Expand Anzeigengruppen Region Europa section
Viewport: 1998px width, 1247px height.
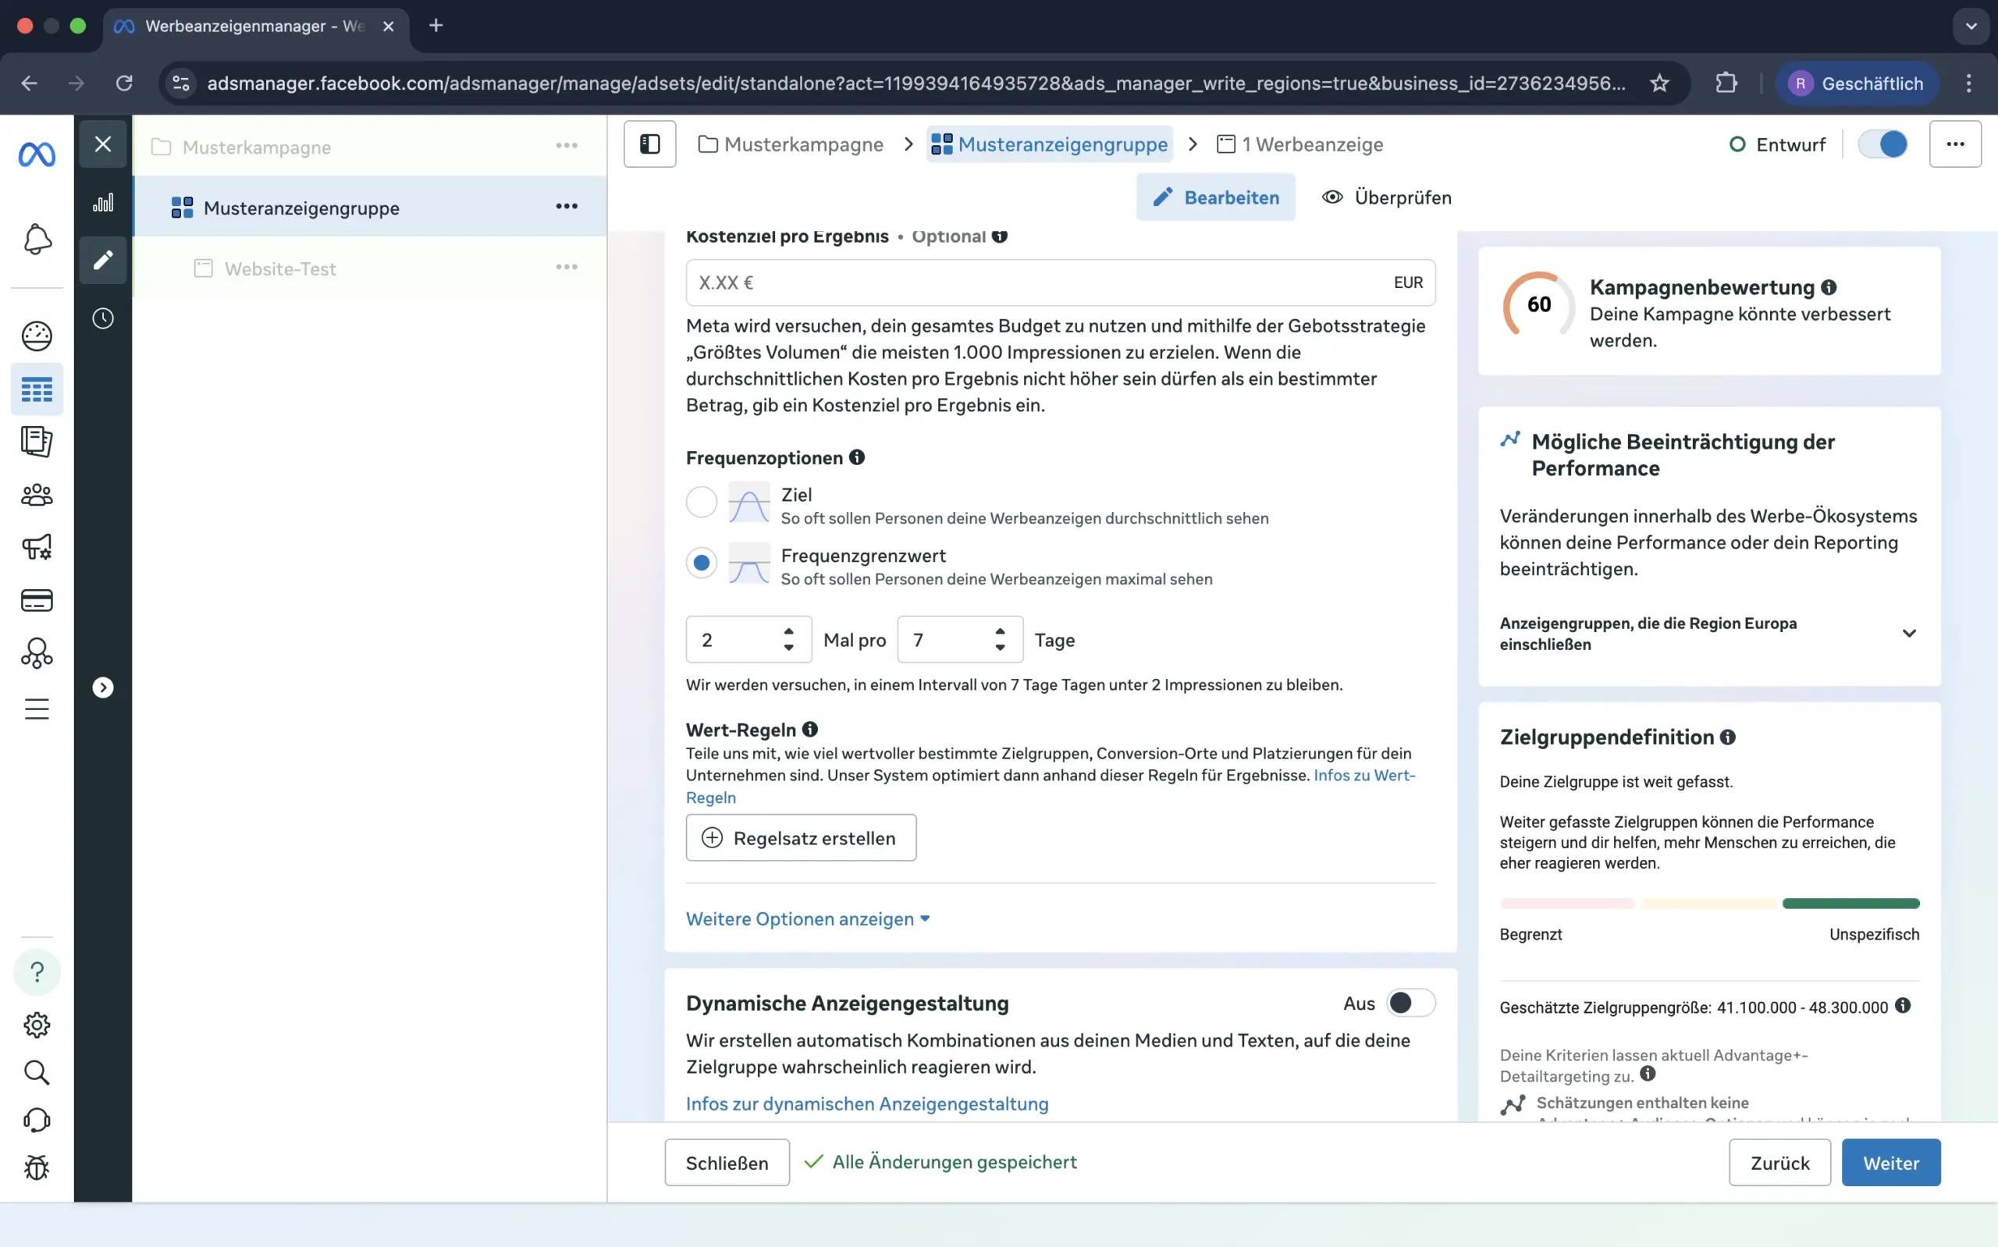click(1908, 634)
